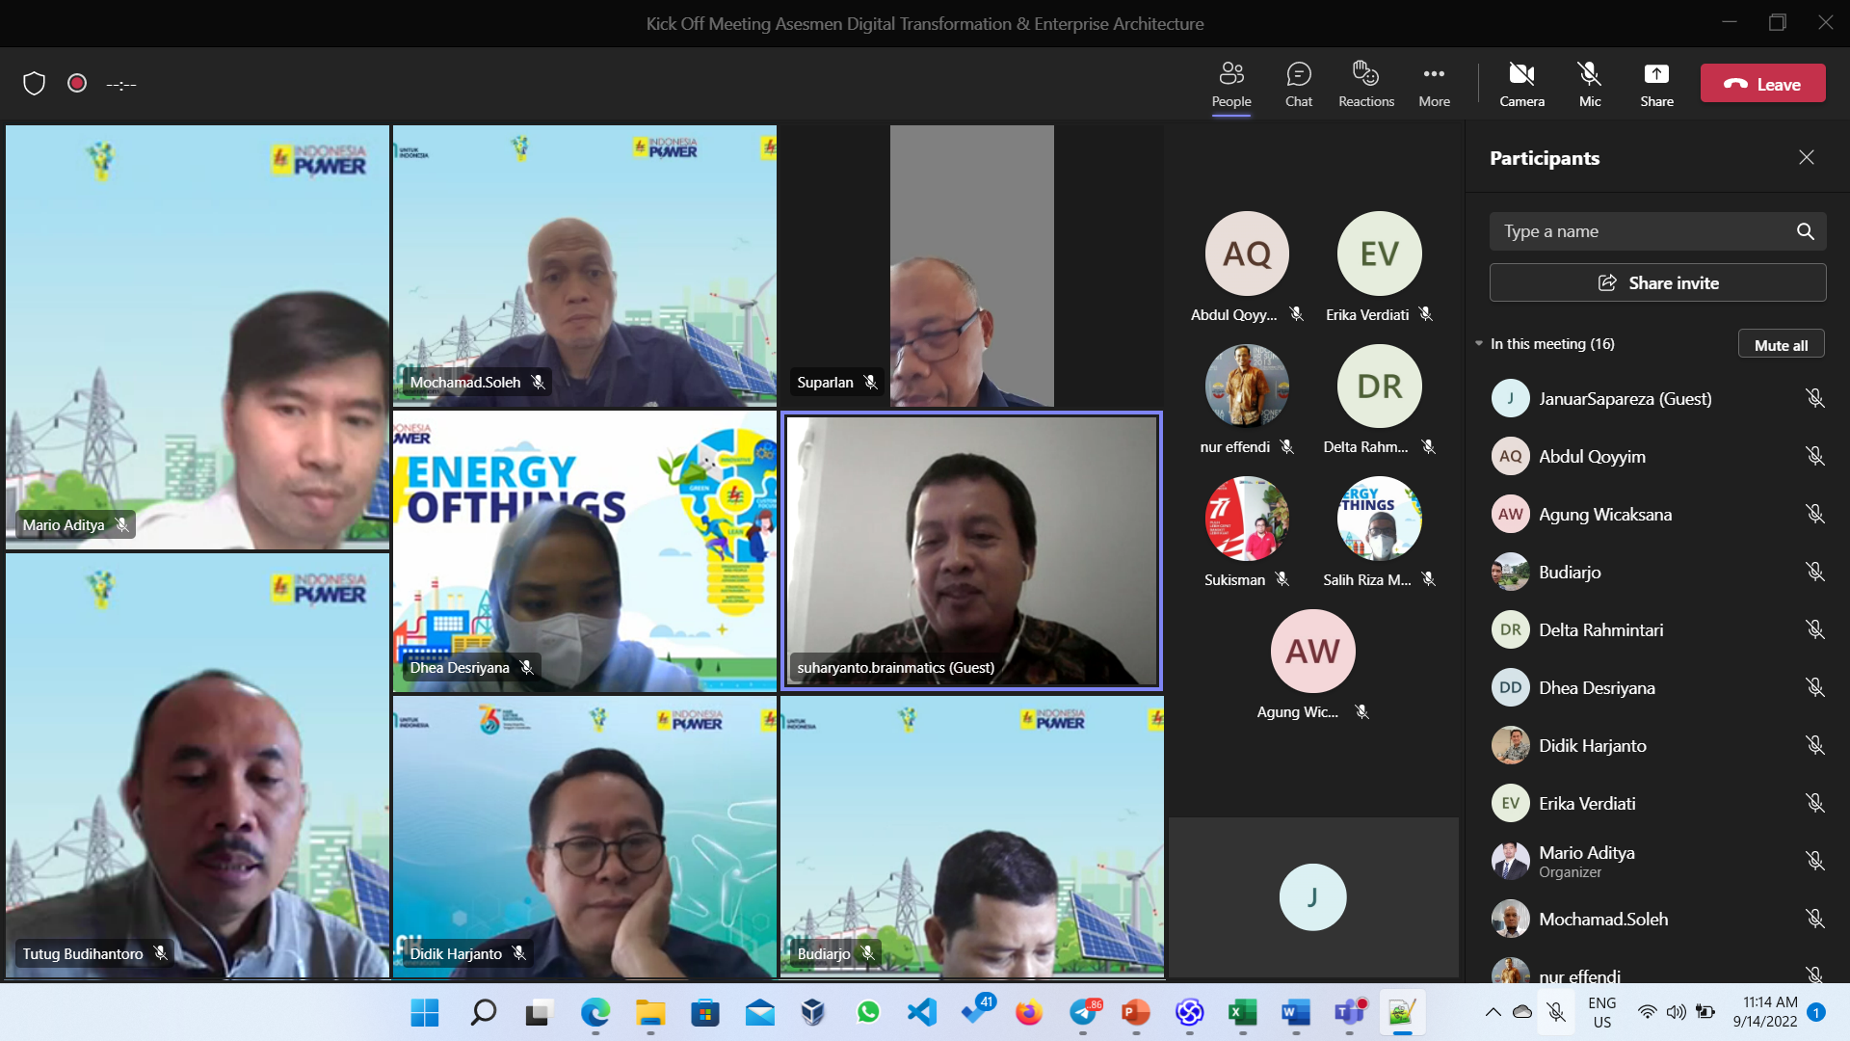1850x1041 pixels.
Task: Open the Reactions menu
Action: coord(1365,84)
